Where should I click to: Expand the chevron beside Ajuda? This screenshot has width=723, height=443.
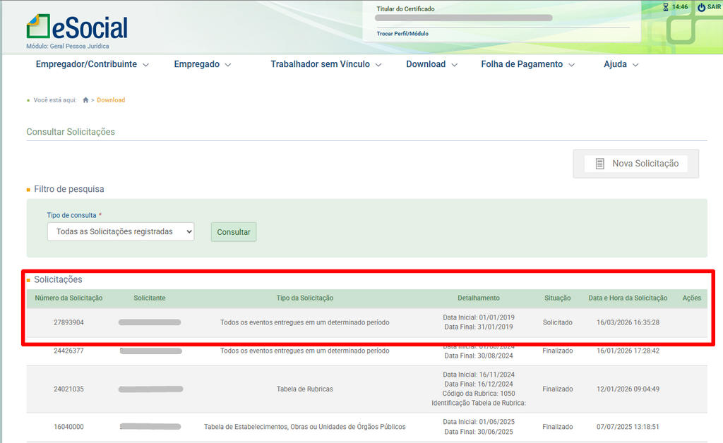coord(635,65)
